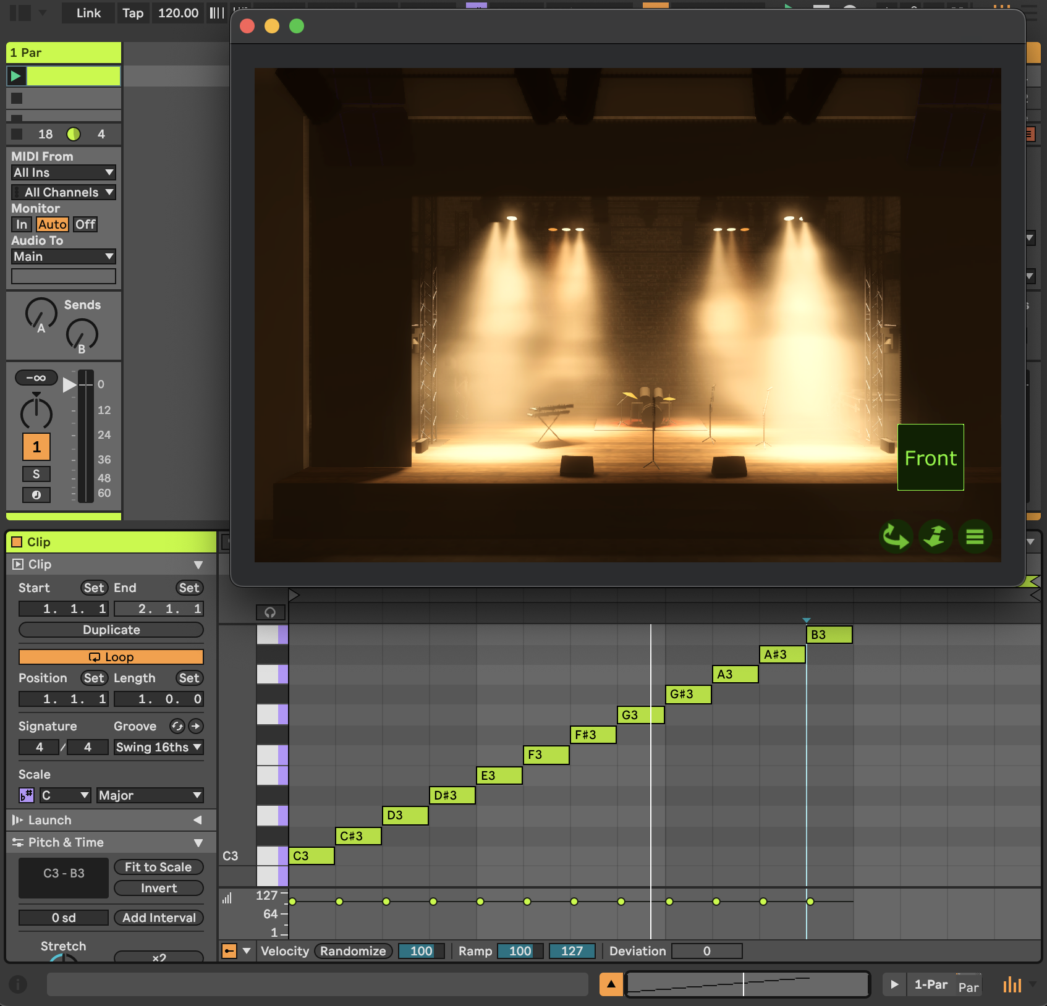Open the Swing 16ths groove dropdown

click(159, 747)
